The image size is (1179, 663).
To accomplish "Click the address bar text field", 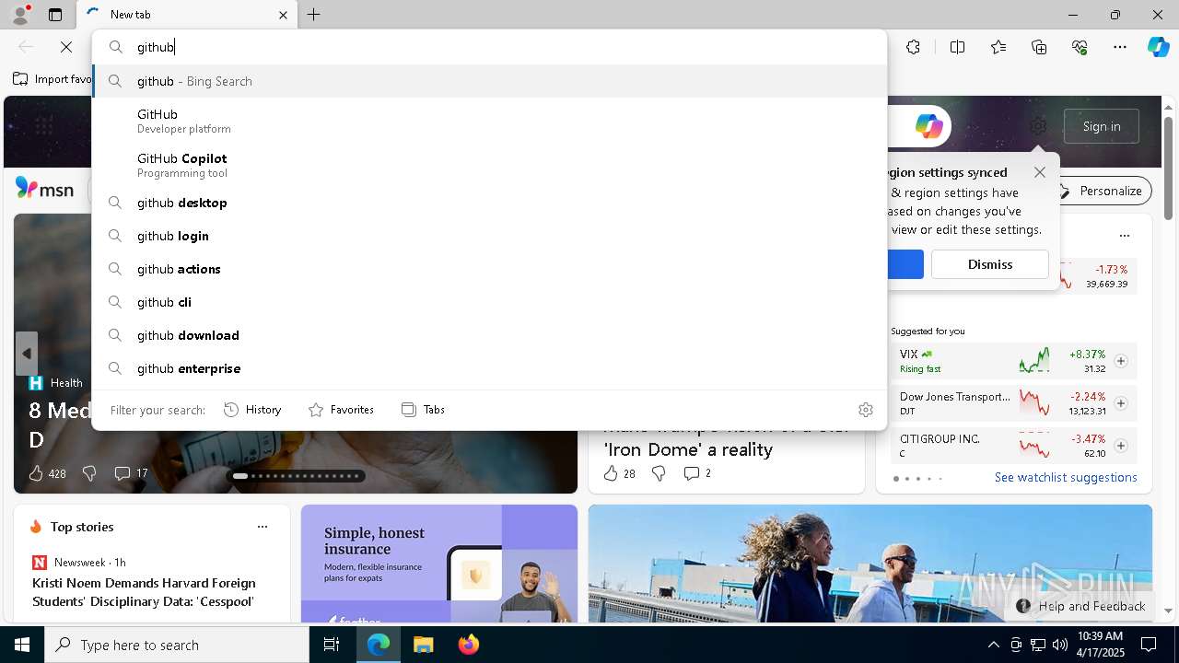I will click(x=489, y=47).
